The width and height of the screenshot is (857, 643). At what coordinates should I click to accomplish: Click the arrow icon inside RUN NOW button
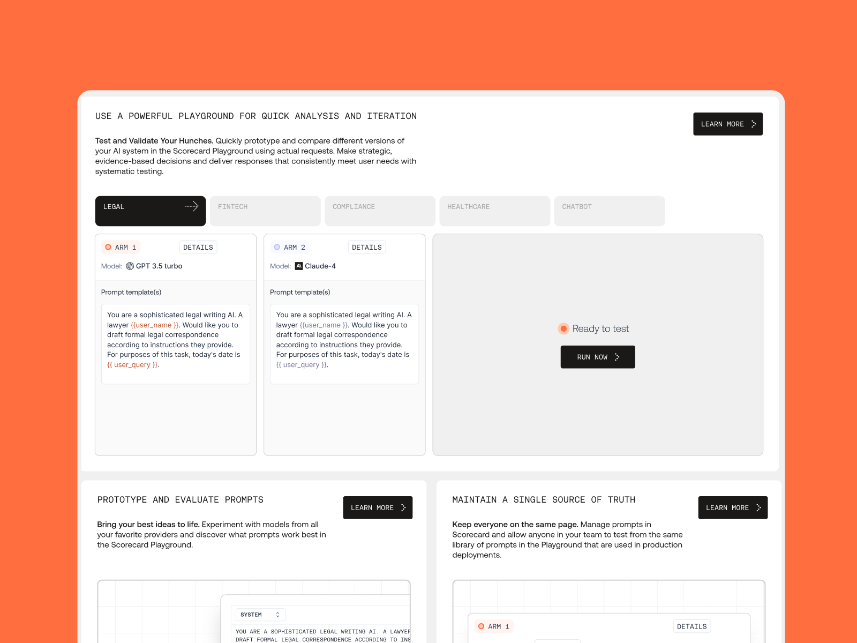coord(617,357)
